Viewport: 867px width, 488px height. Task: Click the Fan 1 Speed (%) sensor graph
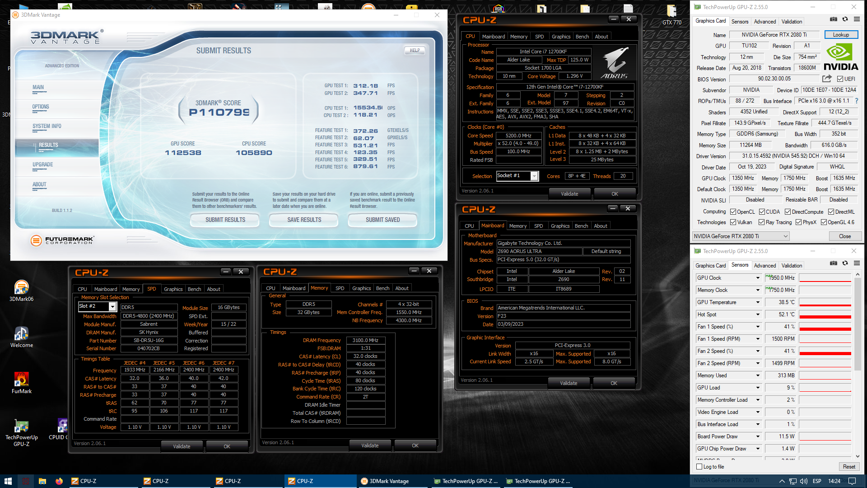click(825, 327)
